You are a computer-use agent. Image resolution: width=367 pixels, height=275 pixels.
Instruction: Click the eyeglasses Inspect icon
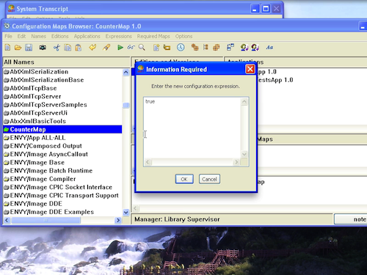coord(131,47)
